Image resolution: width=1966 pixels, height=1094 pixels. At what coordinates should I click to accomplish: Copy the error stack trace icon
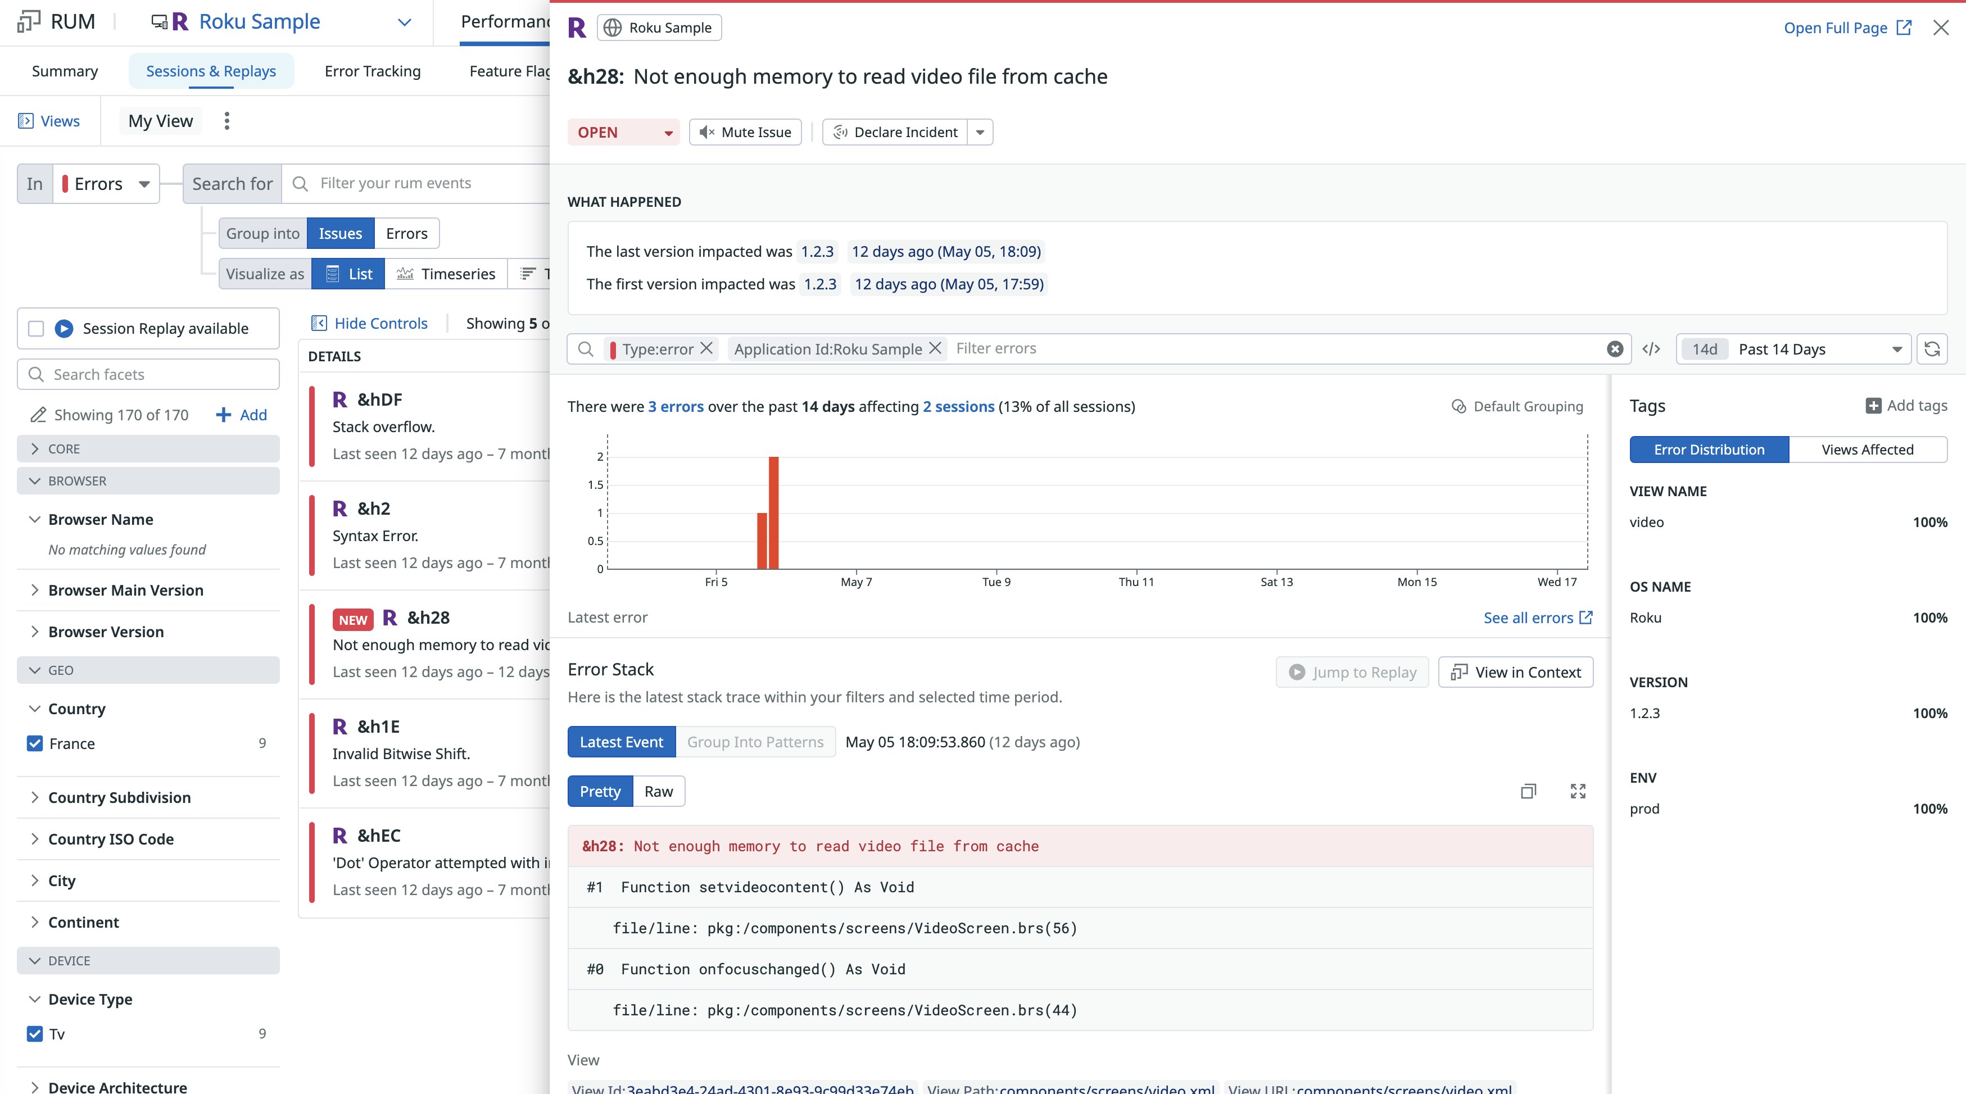point(1528,791)
